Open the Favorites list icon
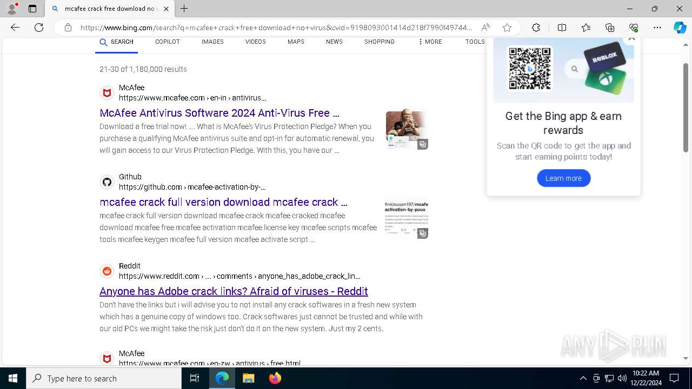The image size is (692, 389). point(586,28)
